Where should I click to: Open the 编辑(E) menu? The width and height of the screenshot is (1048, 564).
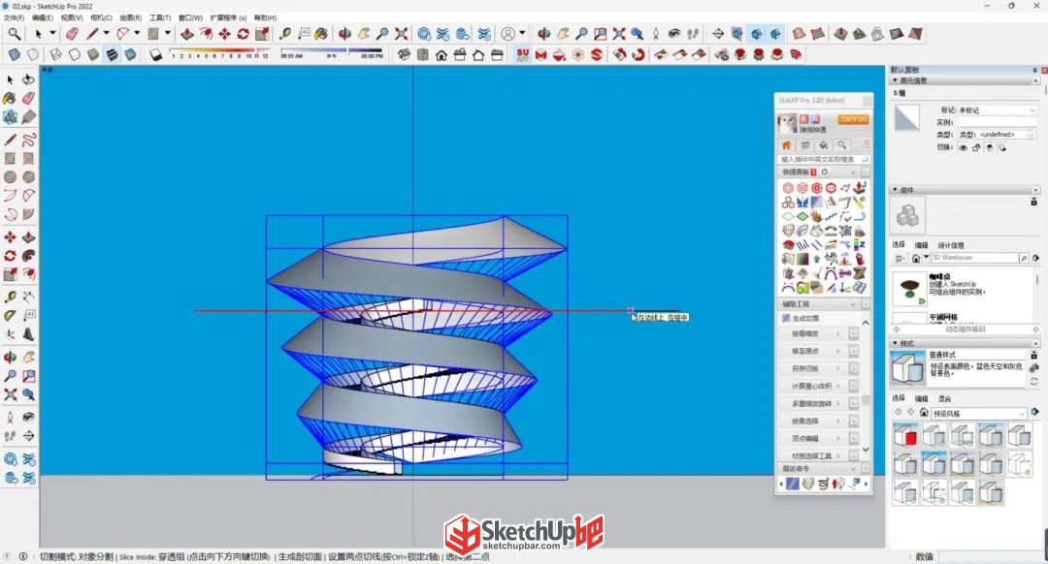click(x=43, y=18)
